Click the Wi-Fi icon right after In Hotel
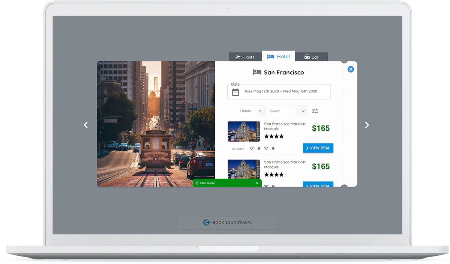 (x=252, y=148)
